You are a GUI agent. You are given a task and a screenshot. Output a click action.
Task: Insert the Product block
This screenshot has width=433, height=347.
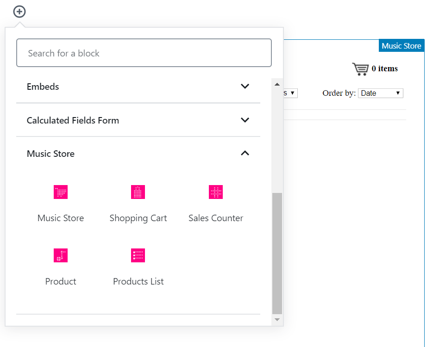point(61,255)
